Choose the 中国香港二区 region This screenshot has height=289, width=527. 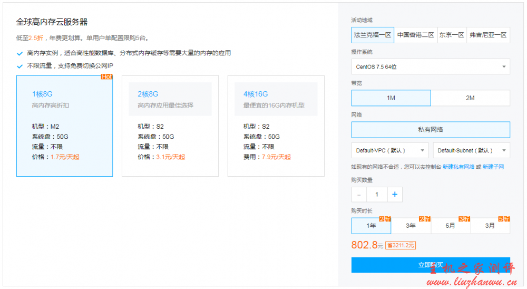[x=415, y=35]
